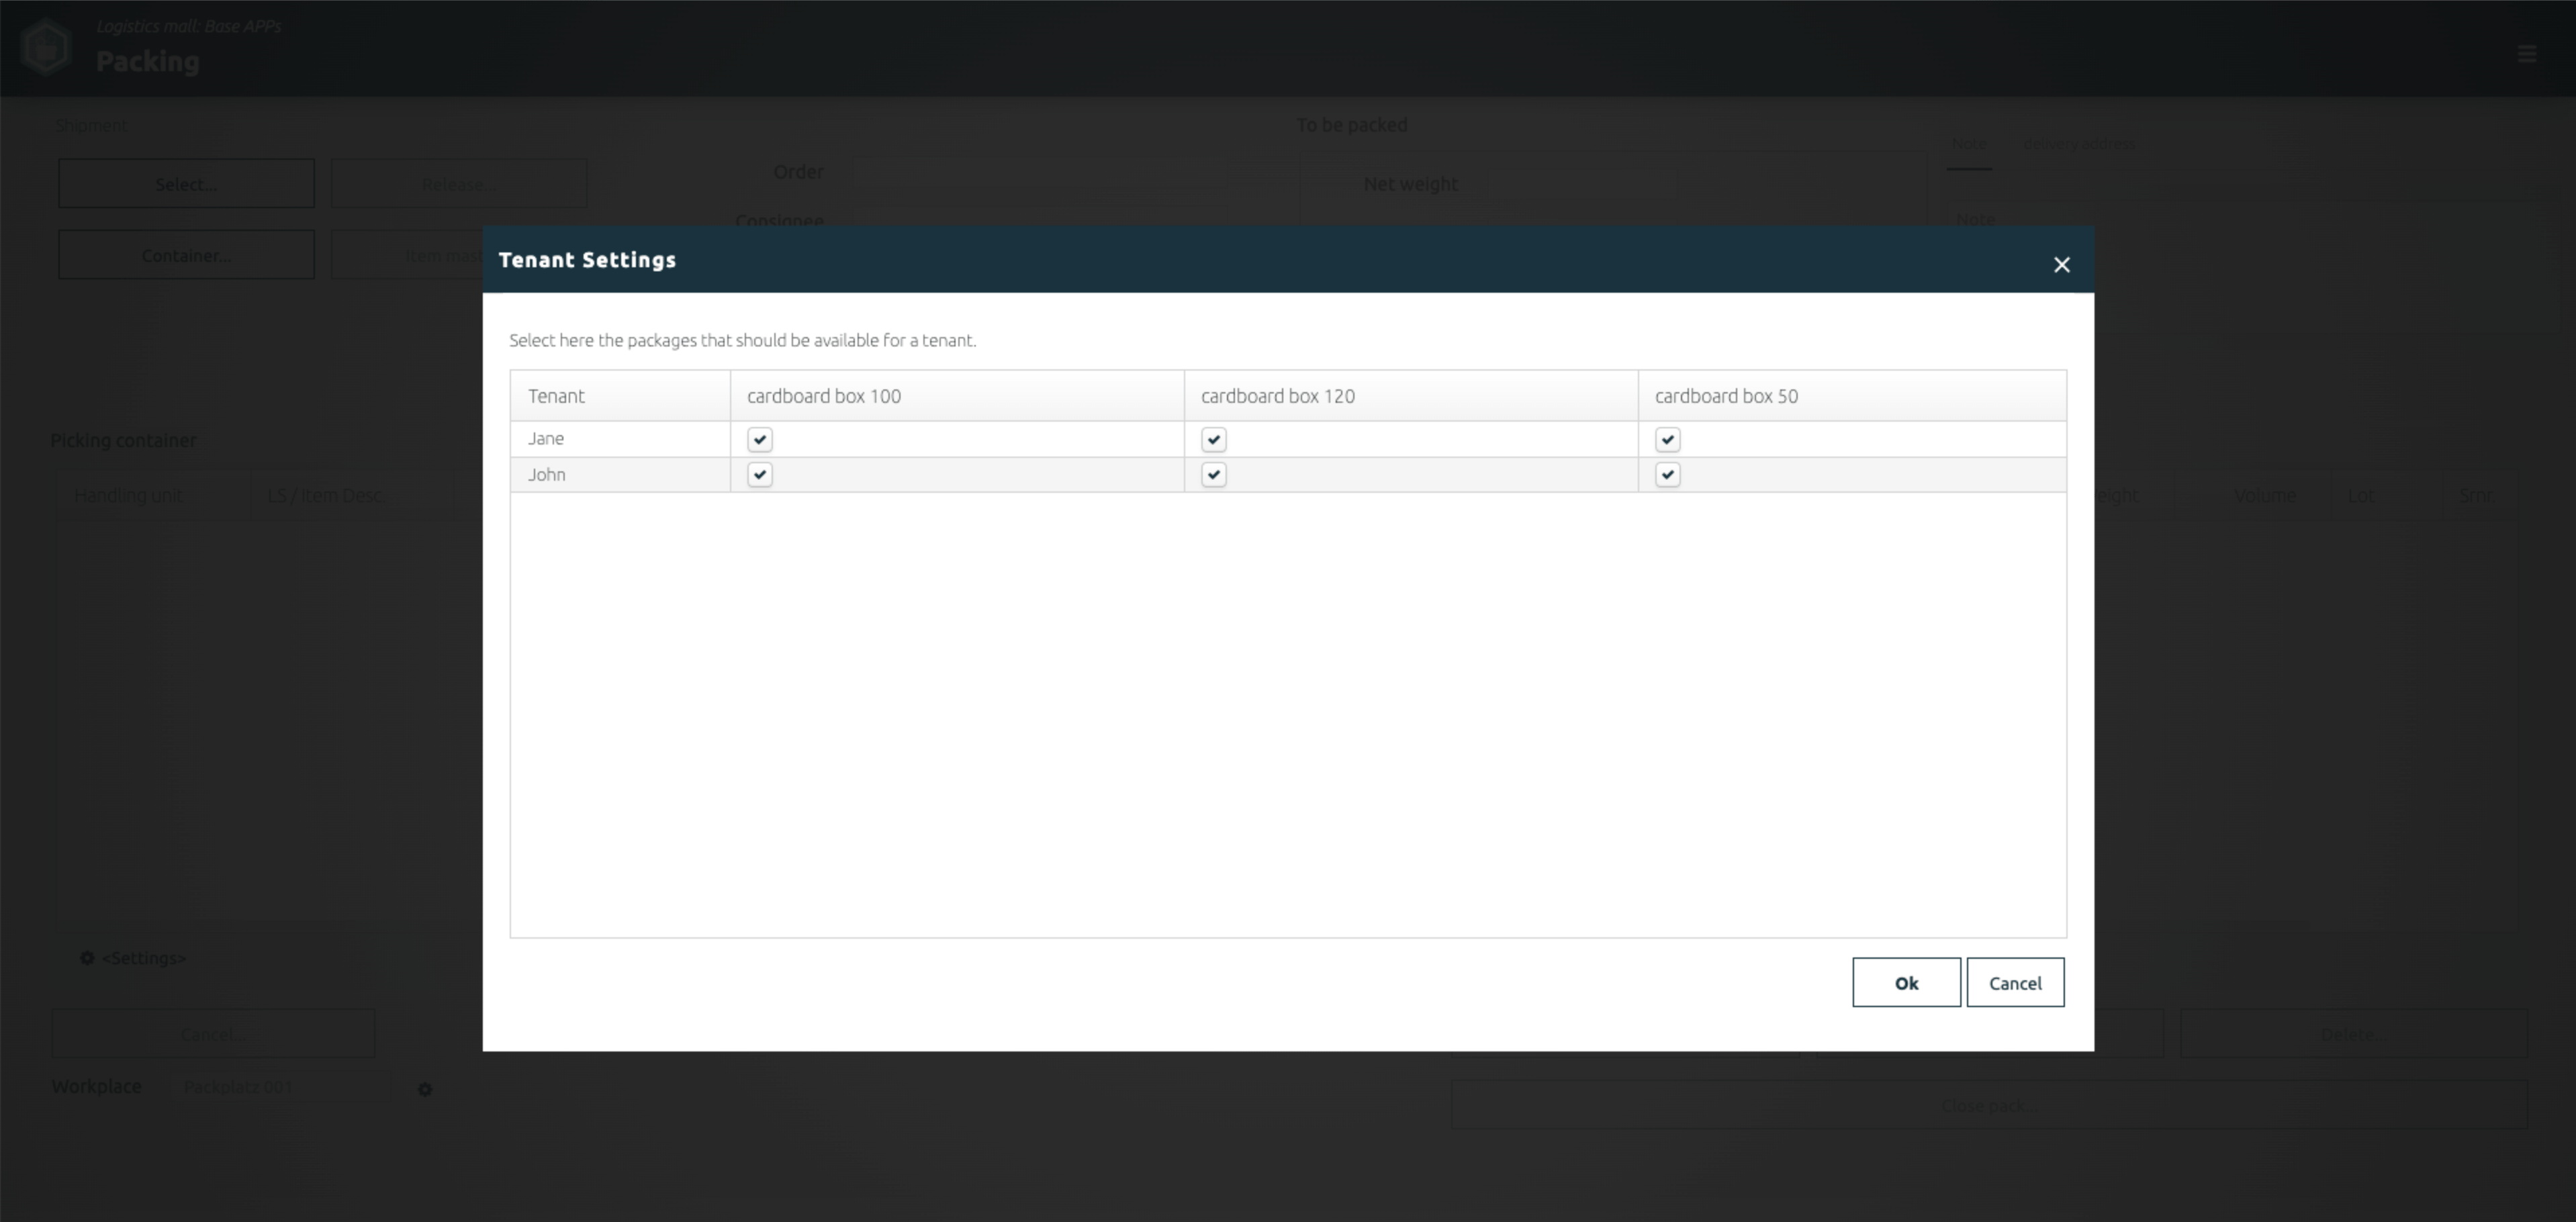Uncheck cardboard box 120 for Jane
The width and height of the screenshot is (2576, 1222).
(x=1214, y=439)
